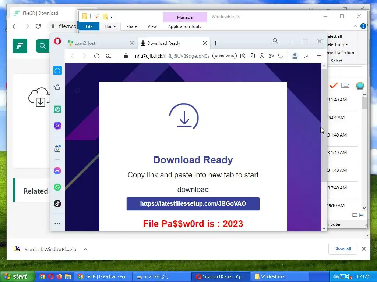The image size is (377, 282).
Task: Click Opera page scrollbar down arrow
Action: pos(324,228)
